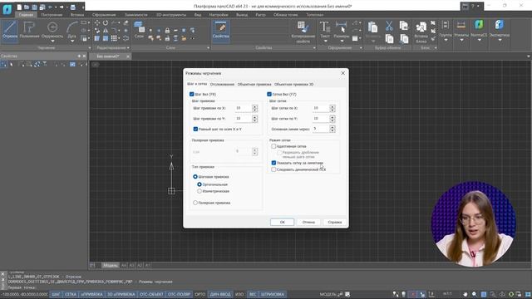Screen dimensions: 532x299
Task: Click the Array tool in Редактирование panel
Action: [114, 38]
